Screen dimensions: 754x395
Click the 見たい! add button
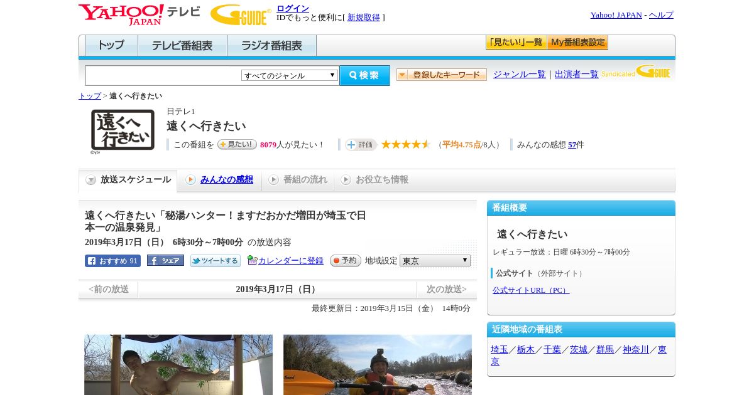click(237, 144)
